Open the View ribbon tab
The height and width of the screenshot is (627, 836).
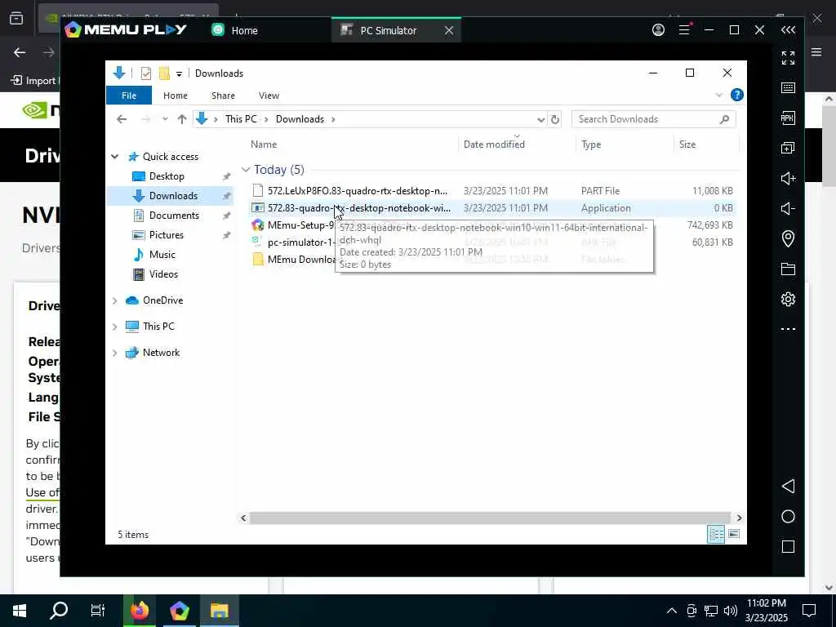(x=269, y=96)
